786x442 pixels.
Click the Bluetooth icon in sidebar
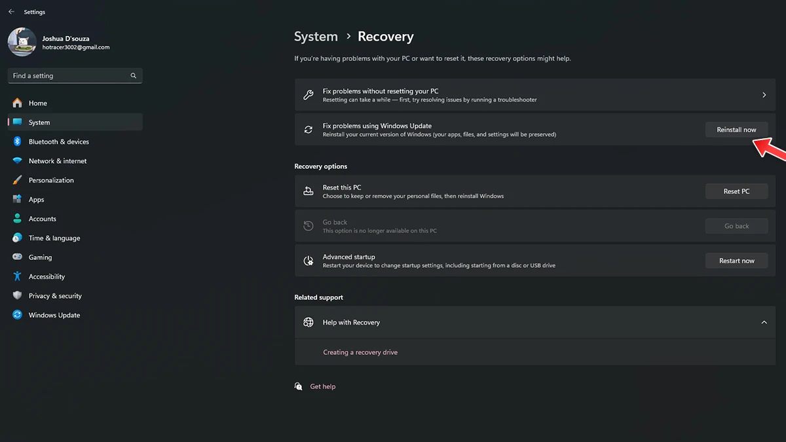pos(18,141)
